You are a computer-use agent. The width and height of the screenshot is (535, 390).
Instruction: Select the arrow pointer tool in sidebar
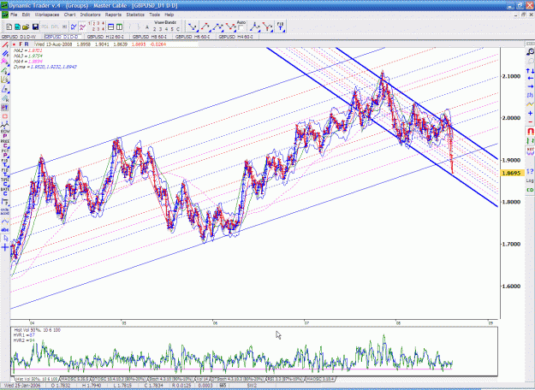coord(5,239)
